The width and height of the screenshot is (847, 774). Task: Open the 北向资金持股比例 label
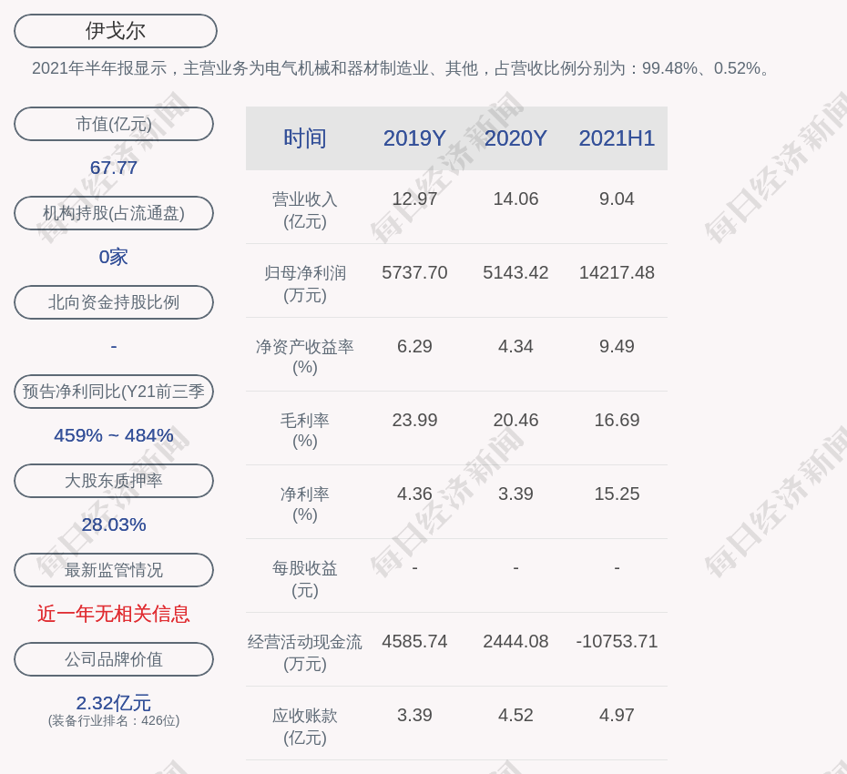point(114,302)
